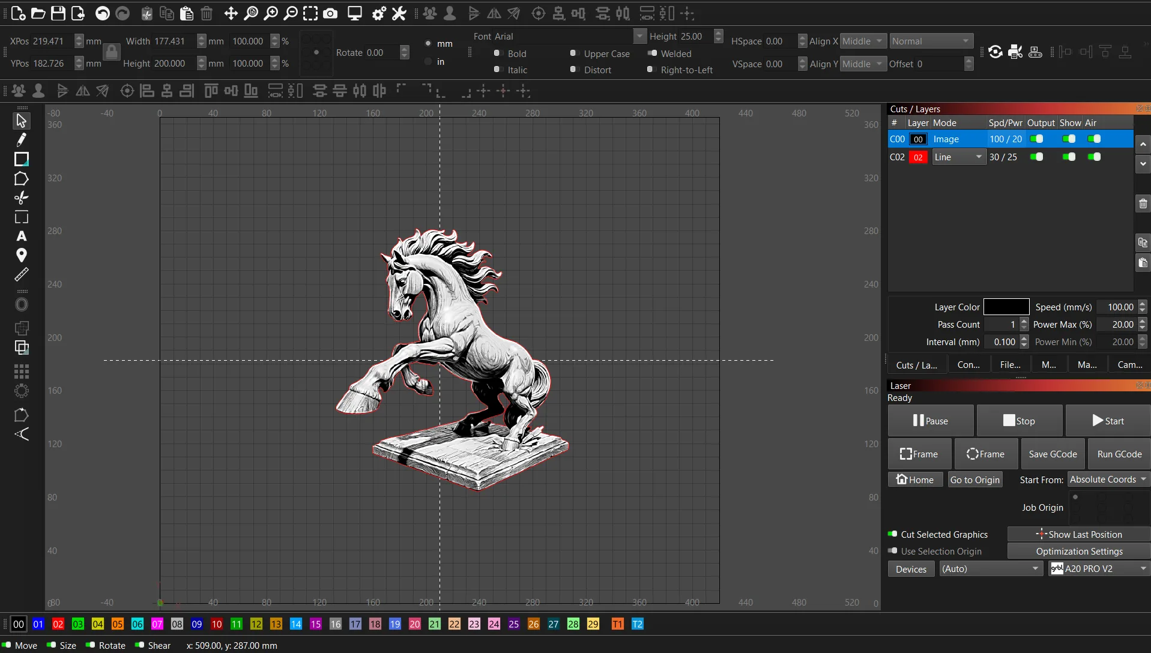Screen dimensions: 1151x653
Task: Open the C02 layer Line mode dropdown
Action: pos(959,157)
